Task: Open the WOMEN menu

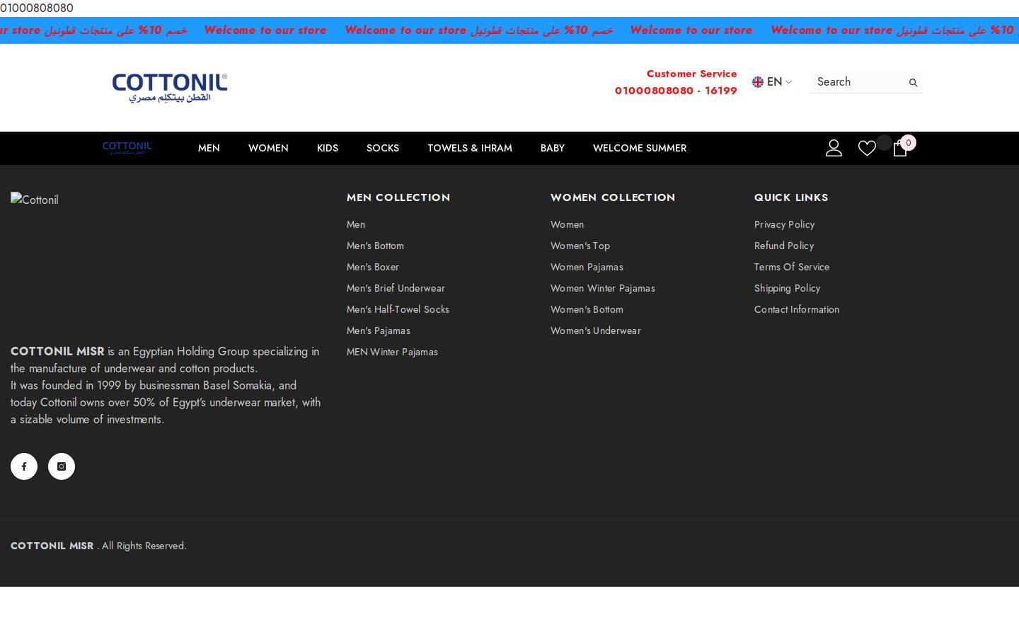Action: (x=268, y=148)
